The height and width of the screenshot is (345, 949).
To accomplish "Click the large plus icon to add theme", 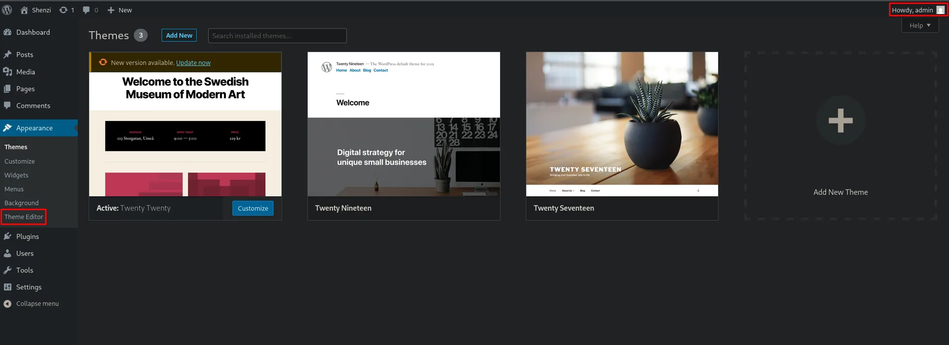I will coord(840,120).
